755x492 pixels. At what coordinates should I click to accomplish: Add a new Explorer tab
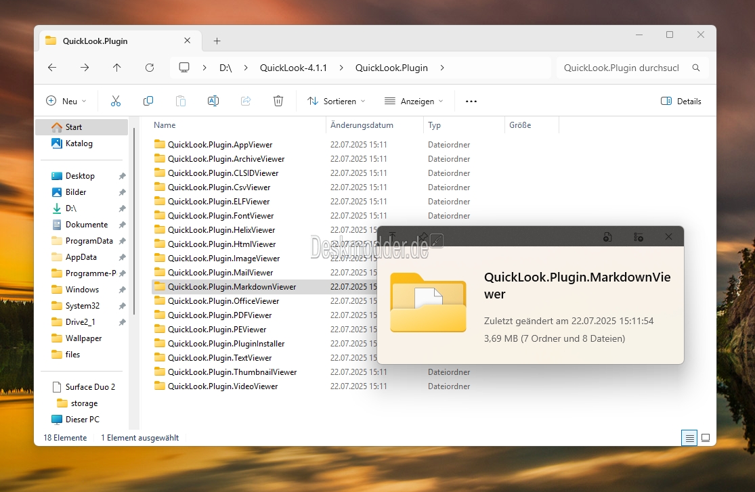217,41
